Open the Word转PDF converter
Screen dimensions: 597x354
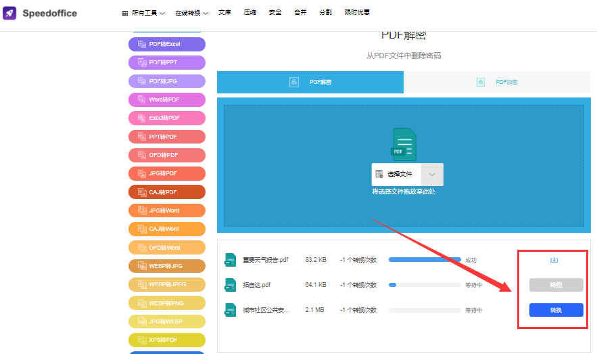coord(167,99)
